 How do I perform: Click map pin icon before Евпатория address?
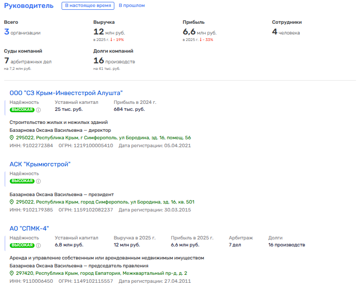(x=12, y=273)
